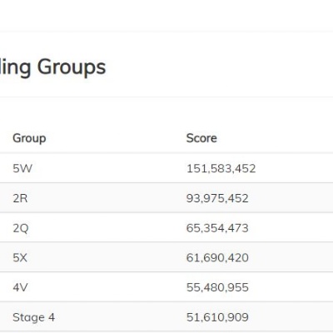Select the 4V group name
The height and width of the screenshot is (333, 333).
pos(20,287)
